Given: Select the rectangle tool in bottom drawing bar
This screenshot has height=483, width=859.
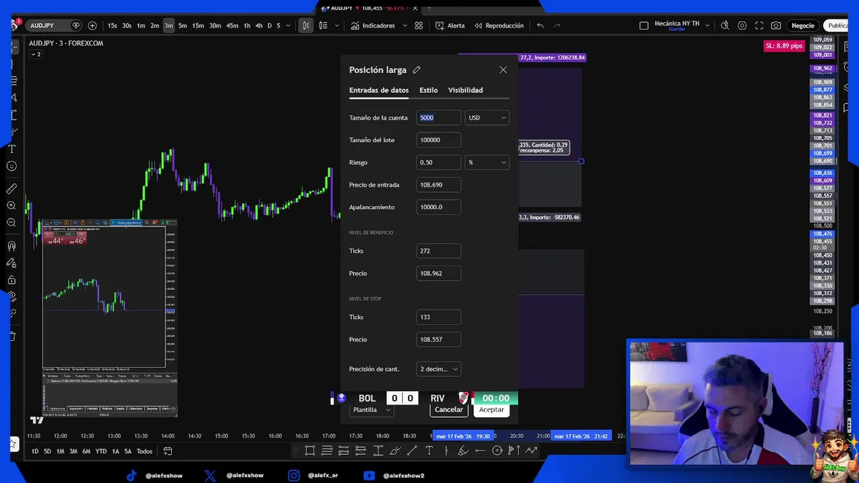Looking at the screenshot, I should pos(310,451).
